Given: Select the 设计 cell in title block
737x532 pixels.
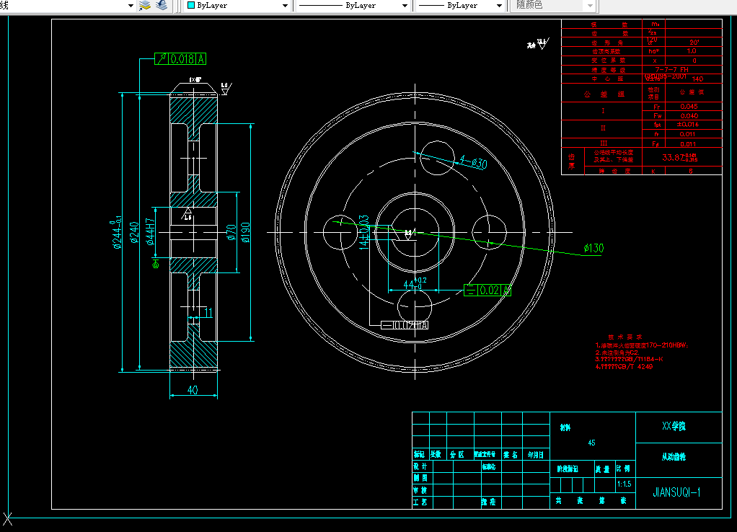Looking at the screenshot, I should [x=420, y=466].
